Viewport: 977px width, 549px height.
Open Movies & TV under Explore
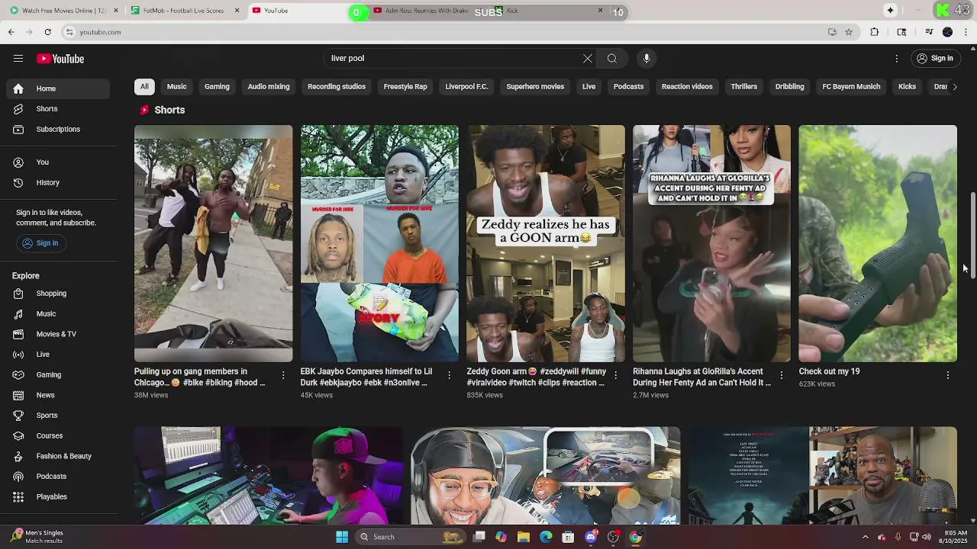58,334
